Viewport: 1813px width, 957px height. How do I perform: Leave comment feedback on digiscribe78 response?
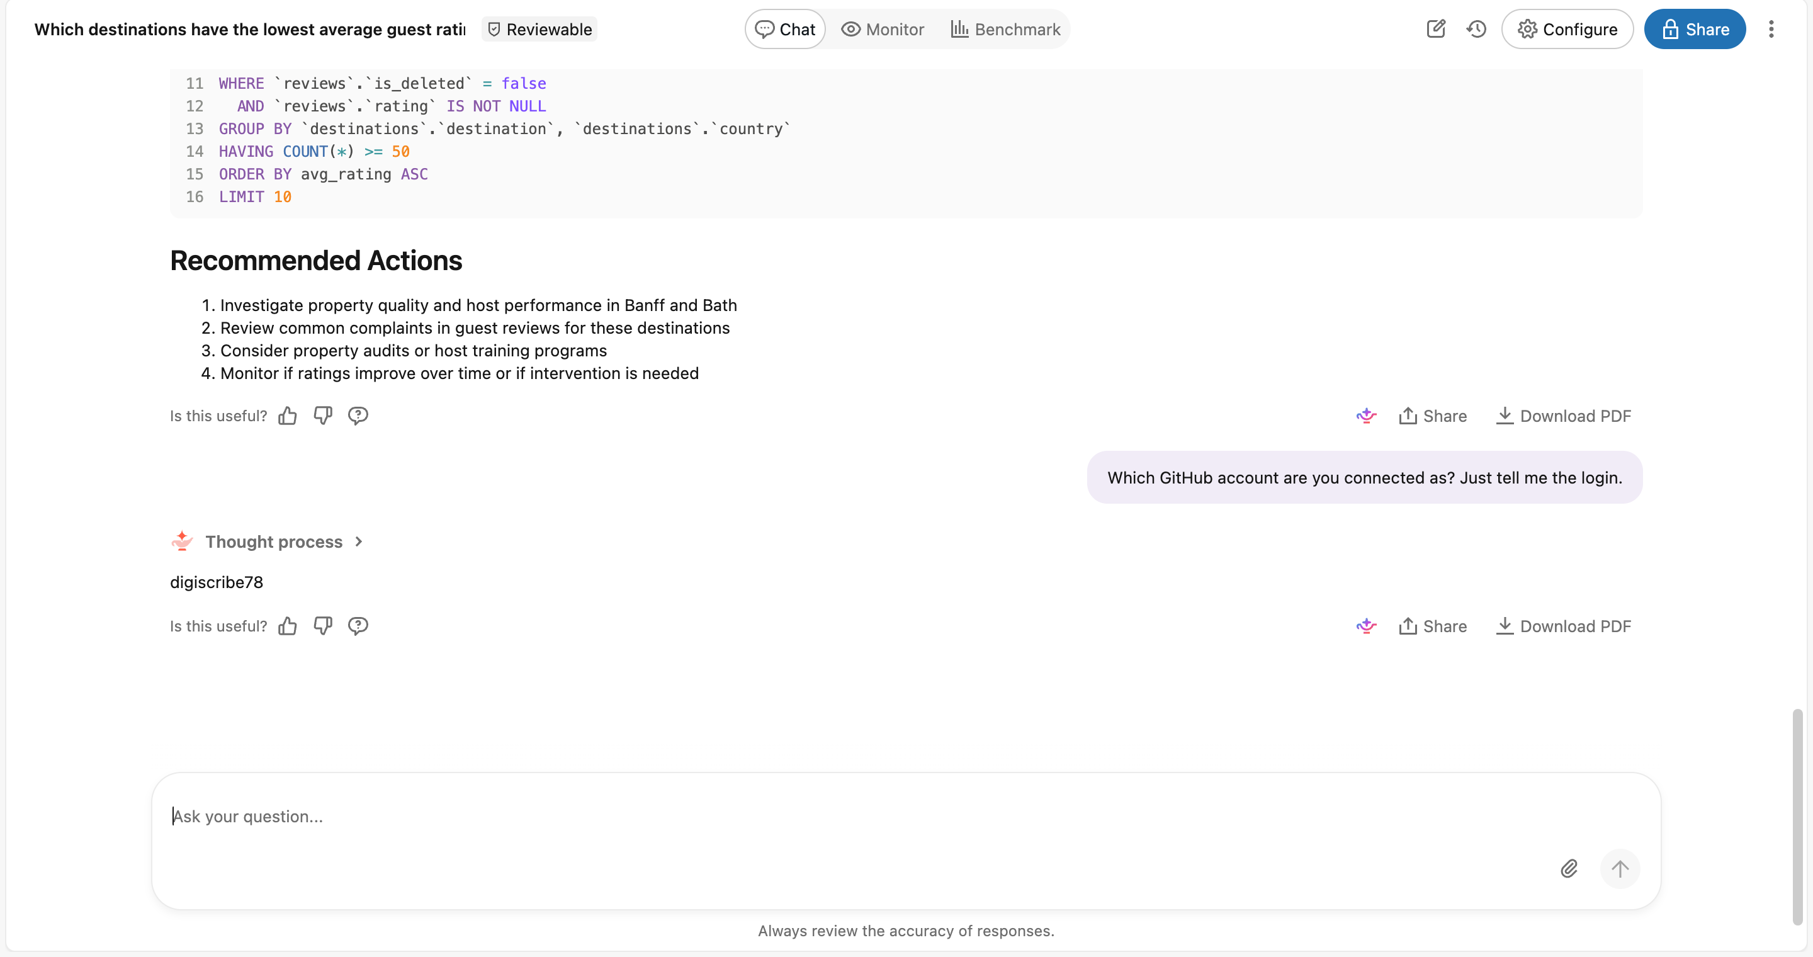(x=358, y=626)
